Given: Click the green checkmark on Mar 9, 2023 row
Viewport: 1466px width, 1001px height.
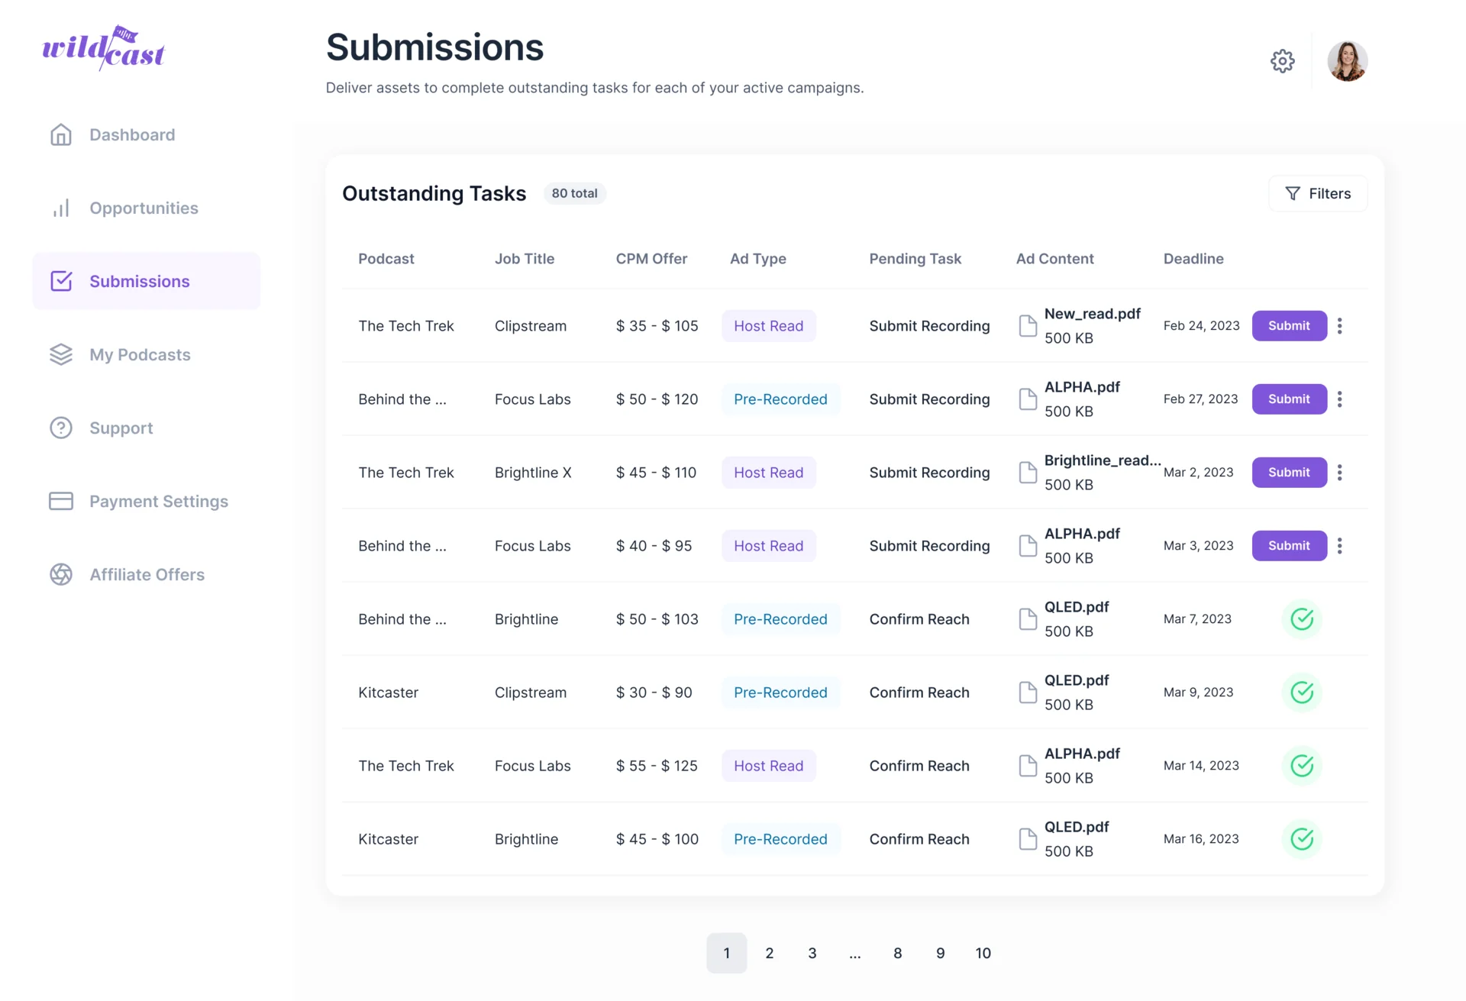Looking at the screenshot, I should [x=1302, y=693].
